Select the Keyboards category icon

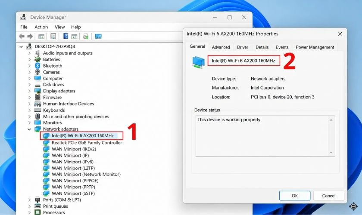pos(37,110)
